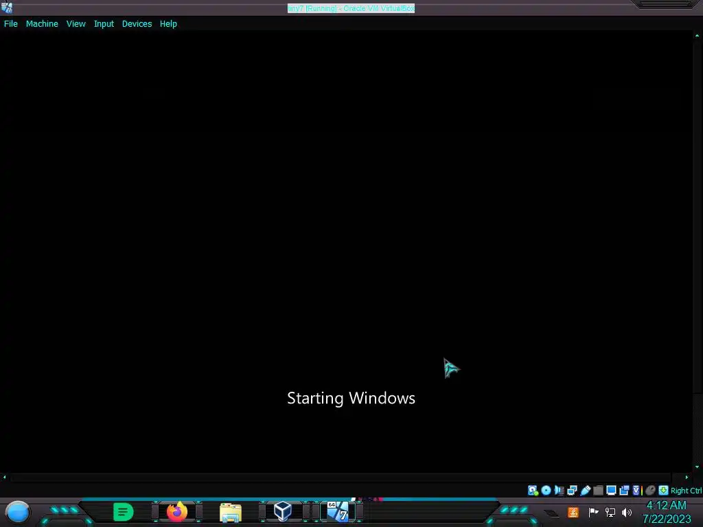The height and width of the screenshot is (527, 703).
Task: Click the keyboard capture green arrow icon
Action: (x=664, y=490)
